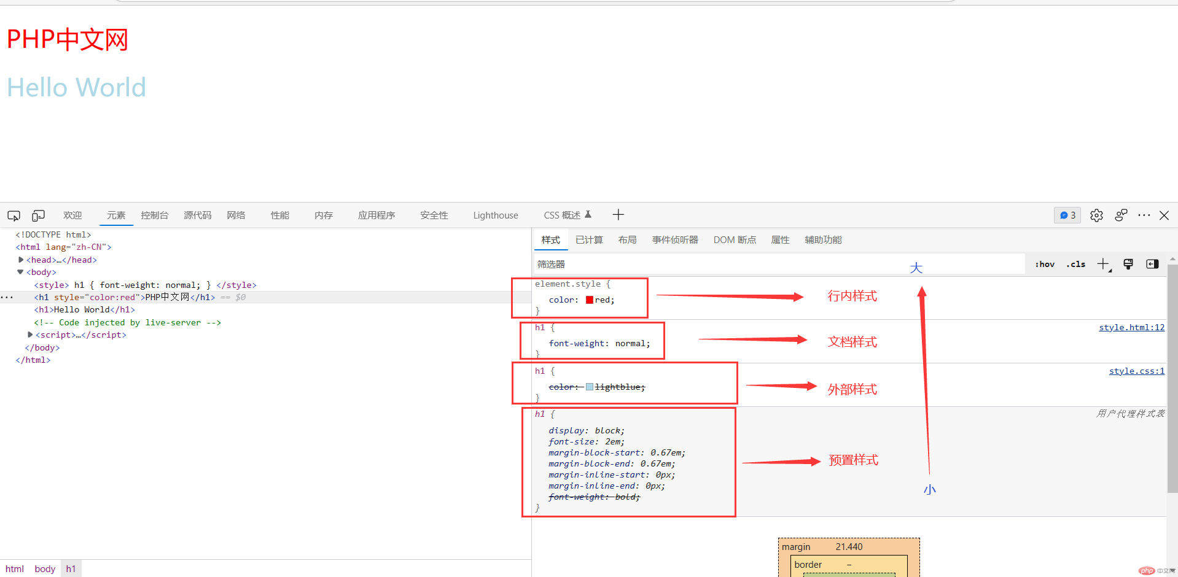Toggle .cls class editor

[x=1076, y=265]
